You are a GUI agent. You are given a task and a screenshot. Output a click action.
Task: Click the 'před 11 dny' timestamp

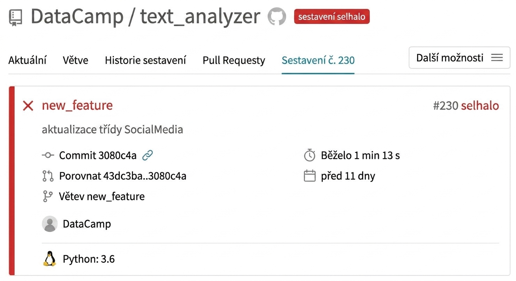348,176
